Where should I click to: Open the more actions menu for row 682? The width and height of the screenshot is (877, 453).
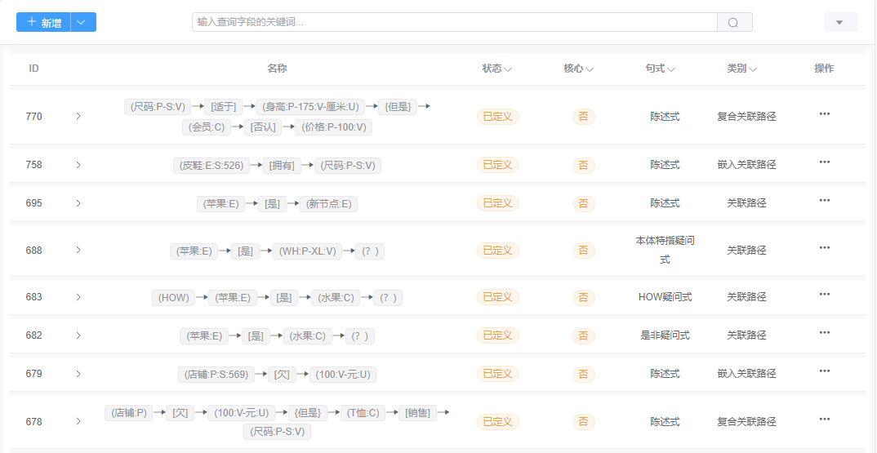[824, 333]
